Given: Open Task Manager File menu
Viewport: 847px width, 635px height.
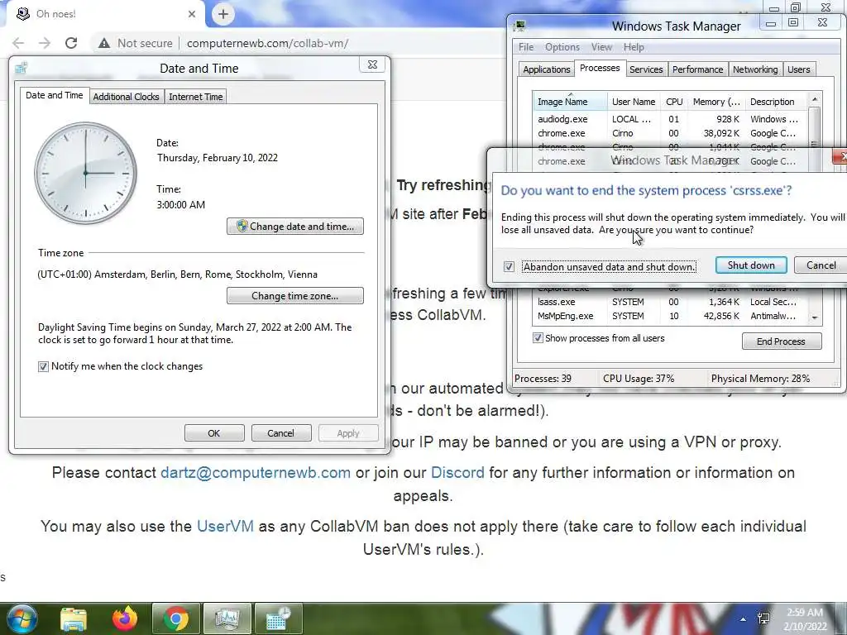Looking at the screenshot, I should (526, 47).
